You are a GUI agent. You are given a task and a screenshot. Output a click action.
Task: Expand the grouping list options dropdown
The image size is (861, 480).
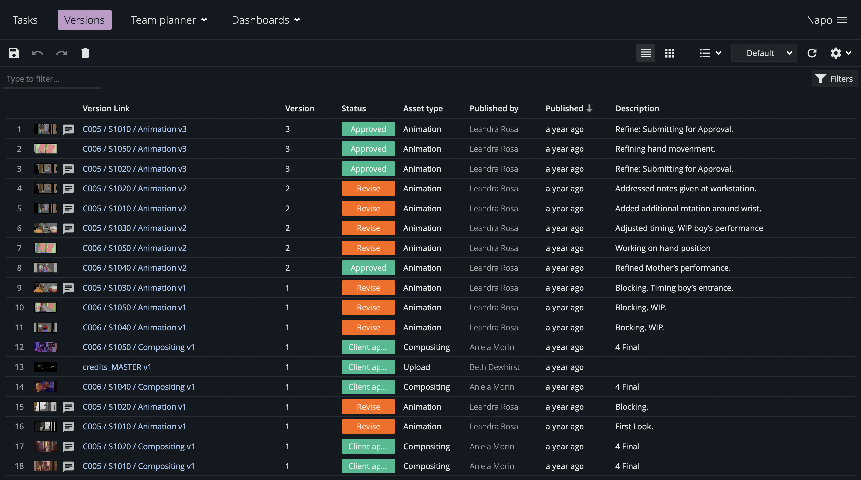tap(710, 53)
